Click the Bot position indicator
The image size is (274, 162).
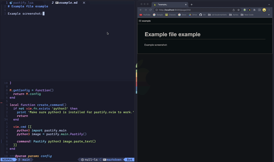129,160
